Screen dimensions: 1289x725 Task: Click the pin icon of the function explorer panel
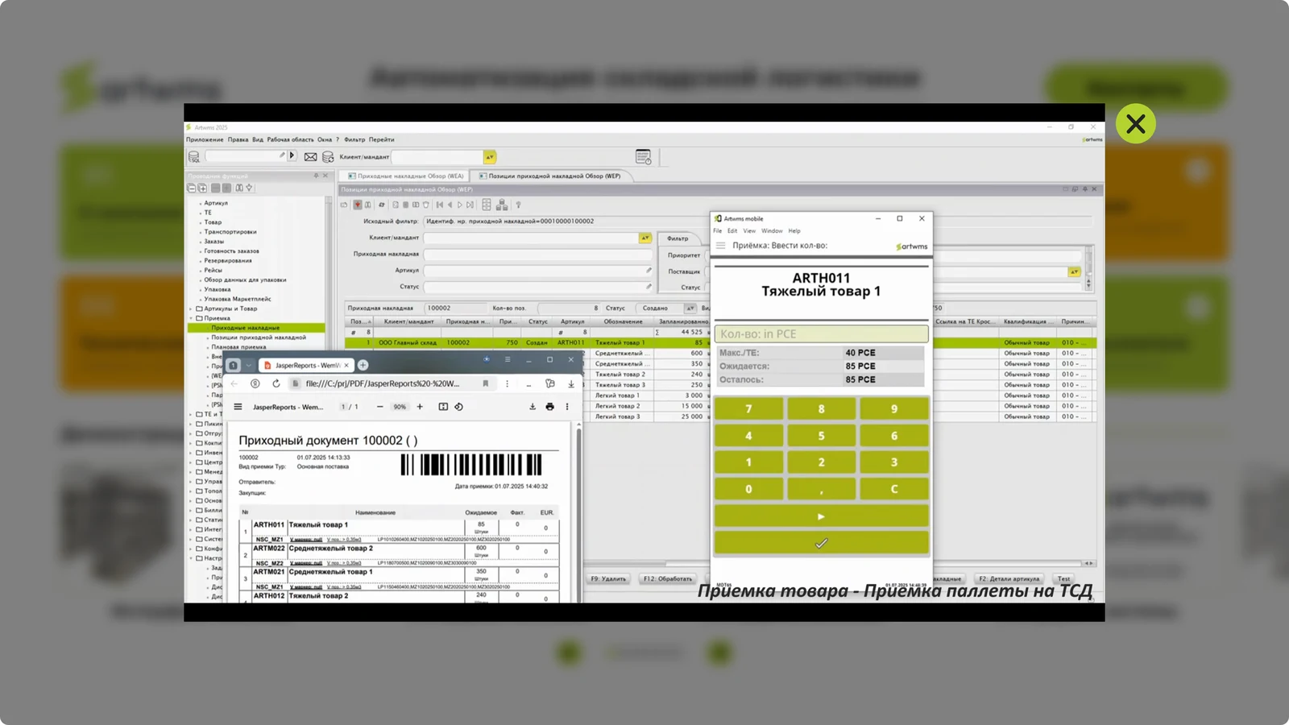coord(316,176)
